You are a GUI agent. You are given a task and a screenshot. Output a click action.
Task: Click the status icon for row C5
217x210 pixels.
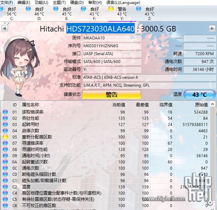point(5,199)
